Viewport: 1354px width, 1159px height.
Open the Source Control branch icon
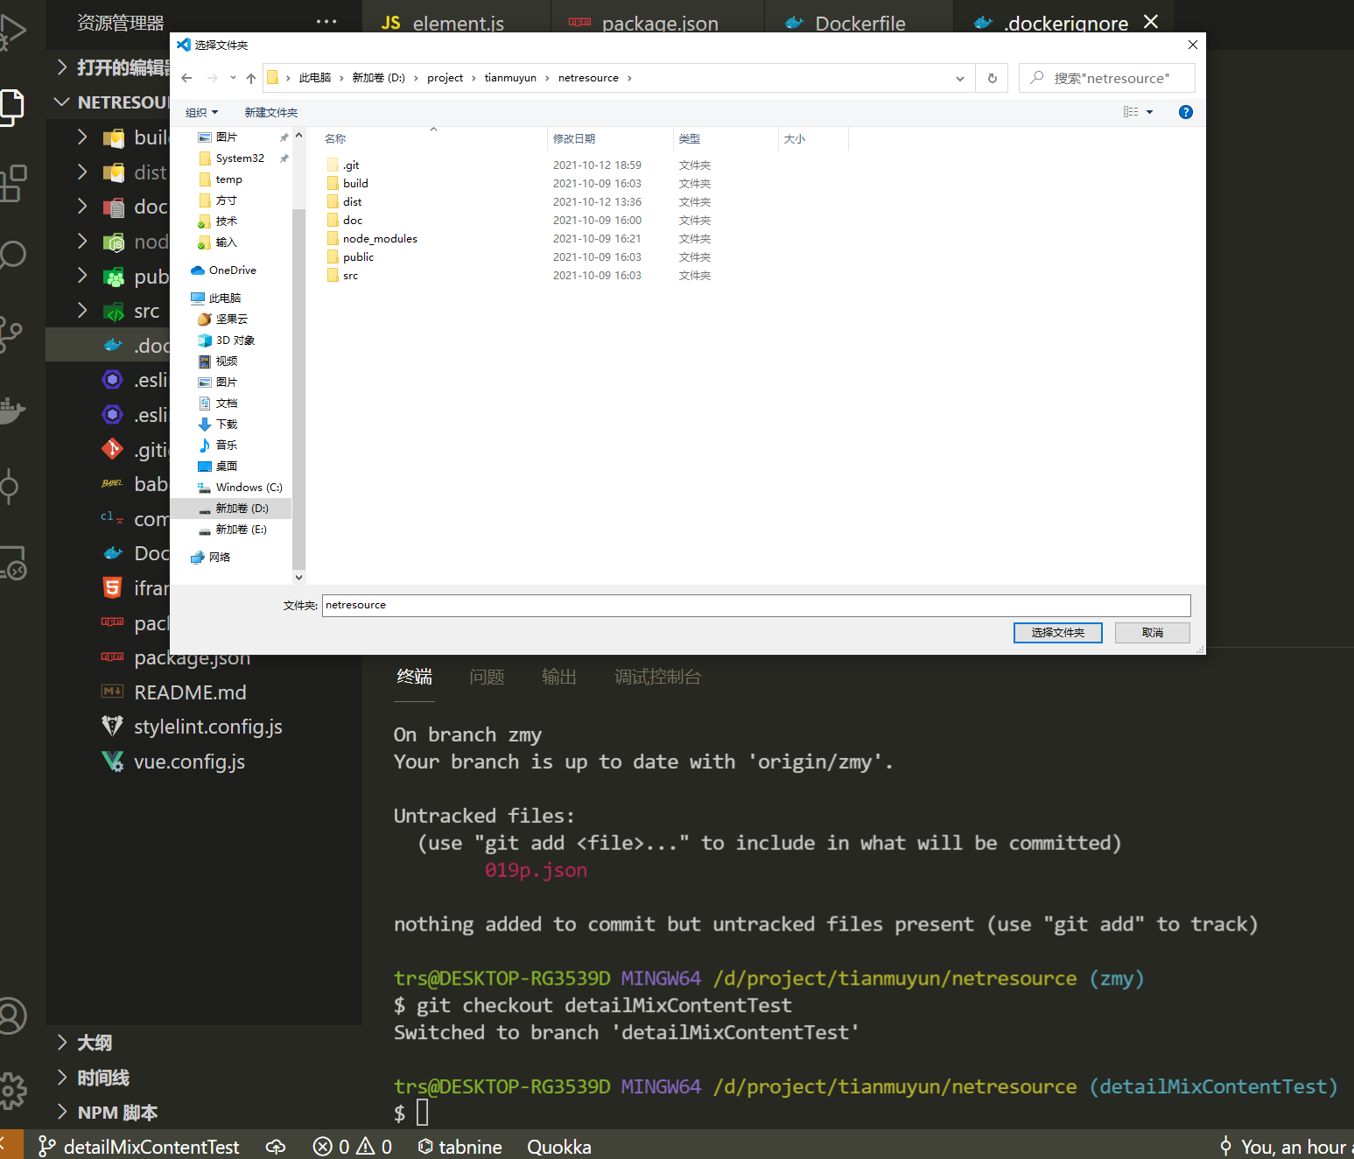[11, 334]
